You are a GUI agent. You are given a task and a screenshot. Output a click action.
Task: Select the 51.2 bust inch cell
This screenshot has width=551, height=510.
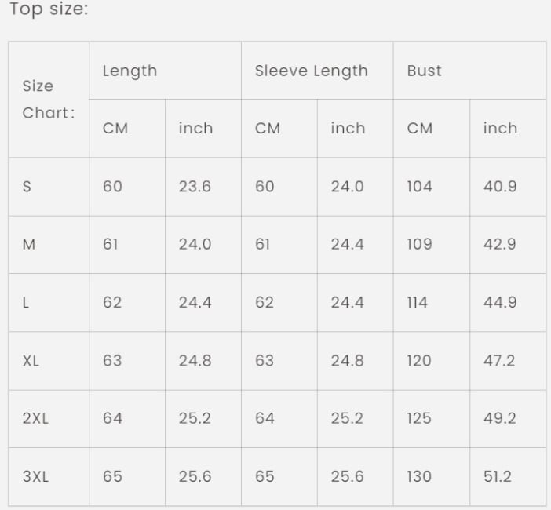pyautogui.click(x=508, y=477)
